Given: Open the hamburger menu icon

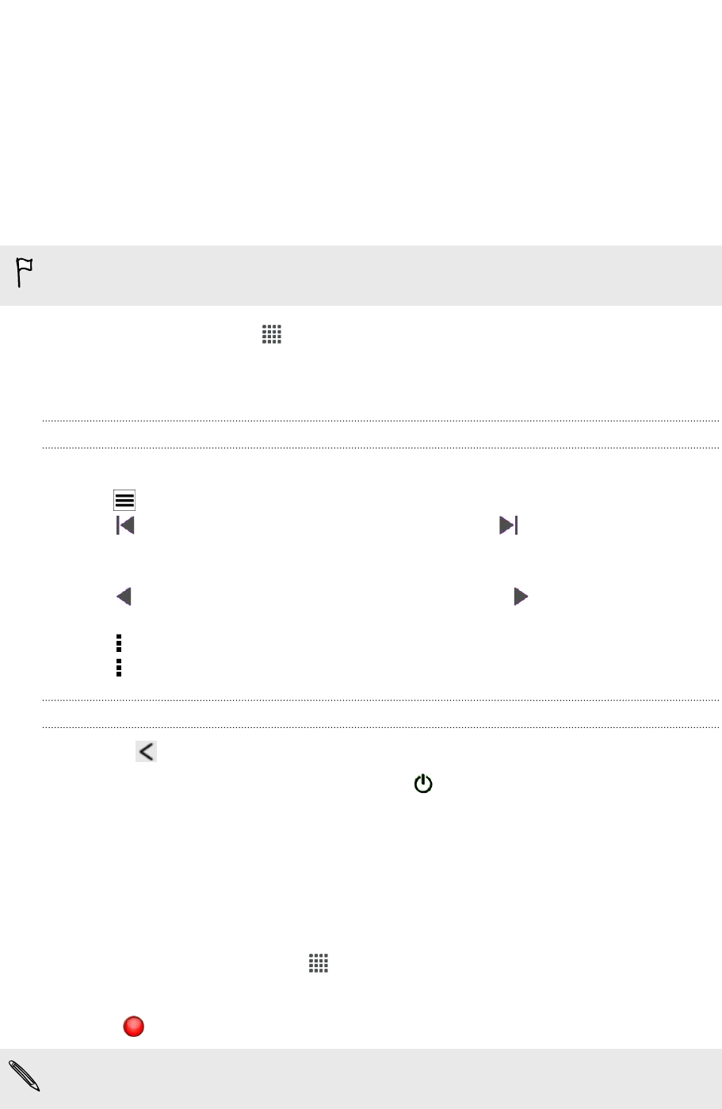Looking at the screenshot, I should [x=124, y=500].
